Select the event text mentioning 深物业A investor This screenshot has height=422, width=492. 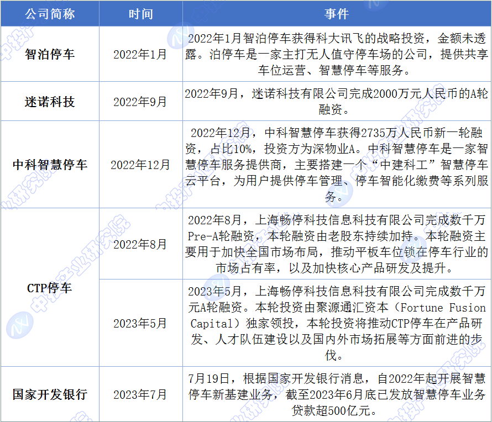click(336, 165)
